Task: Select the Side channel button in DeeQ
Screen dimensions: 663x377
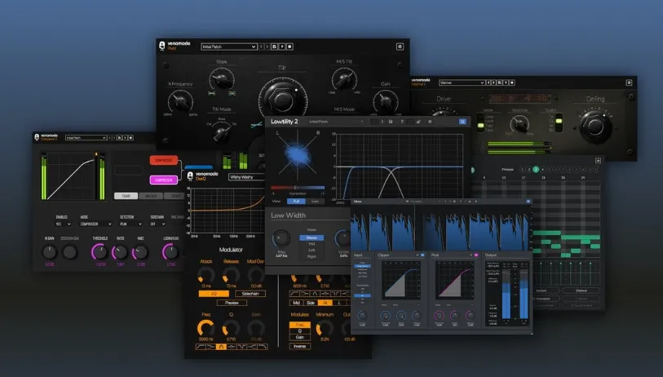Action: click(311, 303)
